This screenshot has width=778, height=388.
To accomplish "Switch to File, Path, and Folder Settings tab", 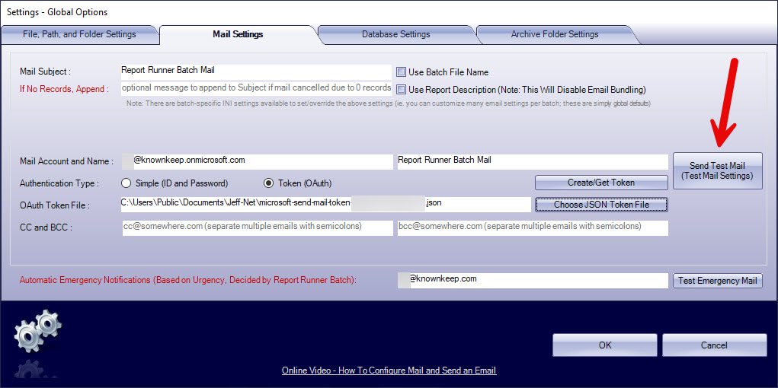I will click(x=79, y=34).
